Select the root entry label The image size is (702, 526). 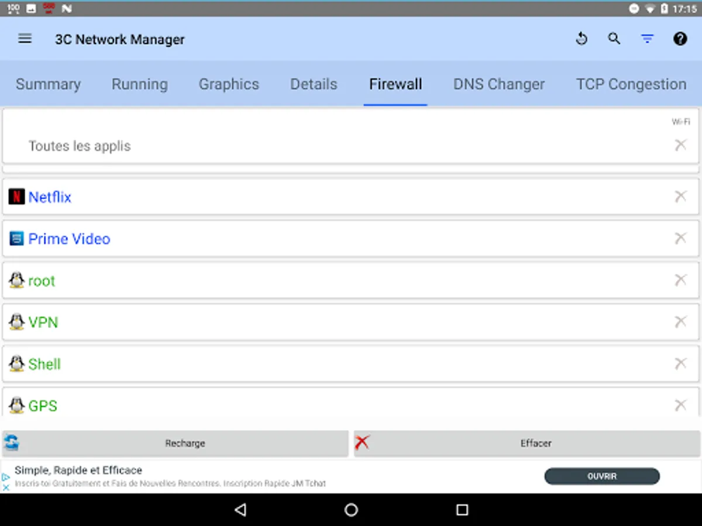tap(42, 281)
